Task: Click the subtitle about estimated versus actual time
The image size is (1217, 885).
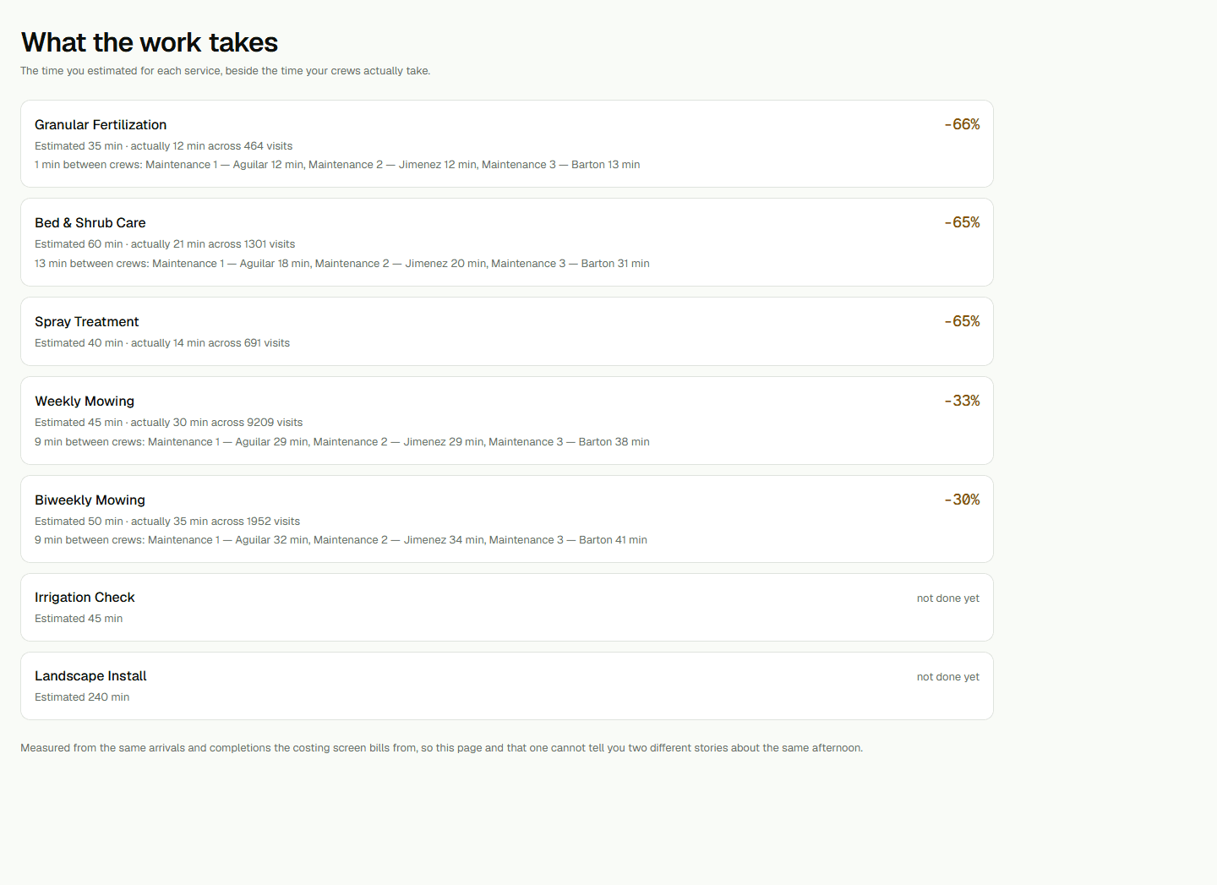Action: (x=226, y=71)
